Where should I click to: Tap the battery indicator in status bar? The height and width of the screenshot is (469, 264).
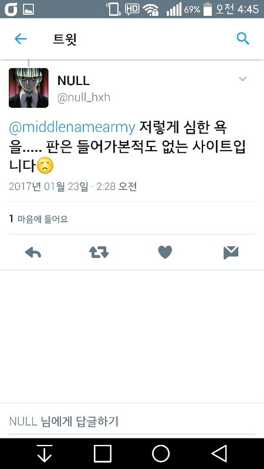(x=208, y=9)
